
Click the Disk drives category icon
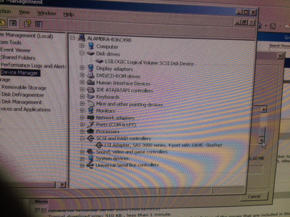pyautogui.click(x=91, y=53)
